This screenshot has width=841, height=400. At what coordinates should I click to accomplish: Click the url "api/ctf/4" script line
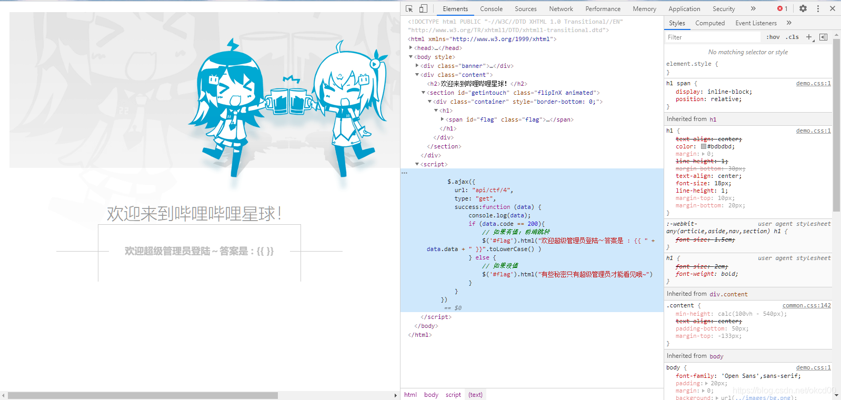click(x=484, y=190)
